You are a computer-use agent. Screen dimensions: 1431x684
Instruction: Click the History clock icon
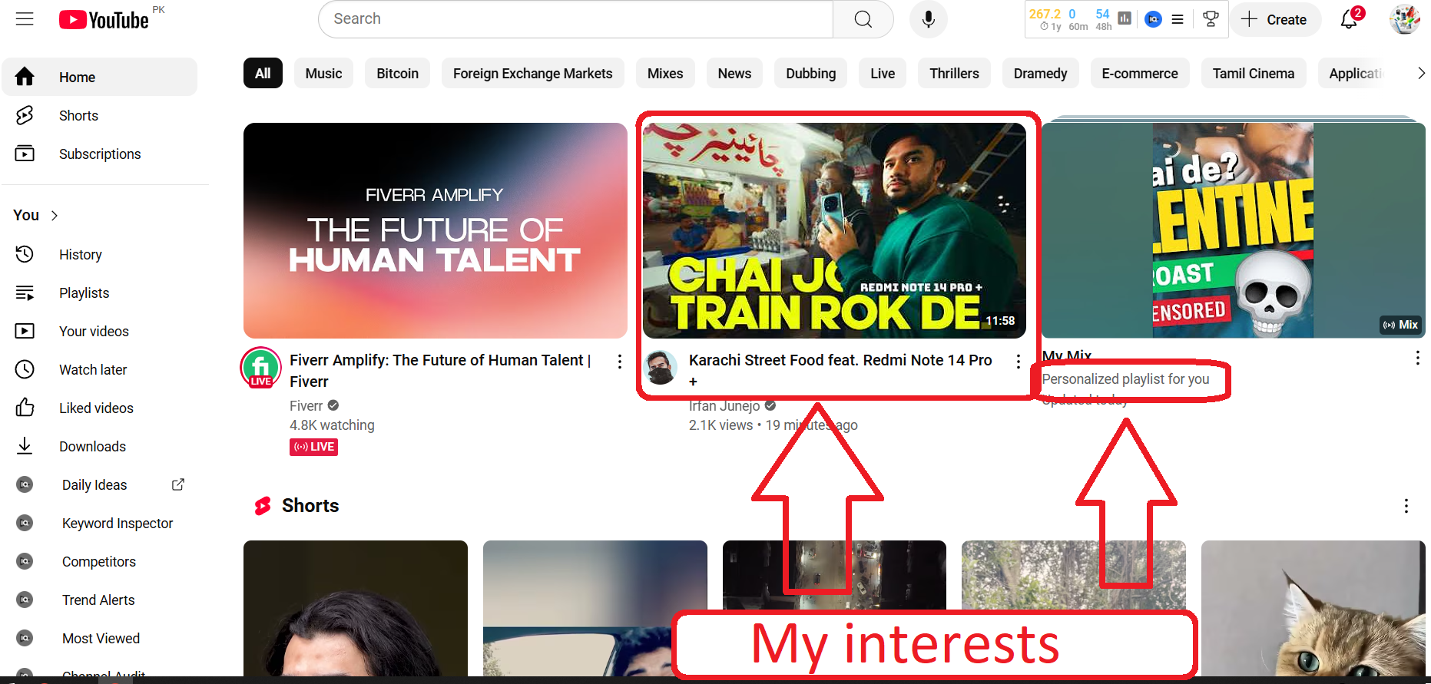pyautogui.click(x=25, y=254)
